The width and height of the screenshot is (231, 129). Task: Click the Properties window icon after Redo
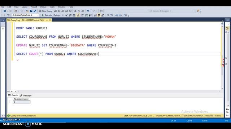pos(101,11)
